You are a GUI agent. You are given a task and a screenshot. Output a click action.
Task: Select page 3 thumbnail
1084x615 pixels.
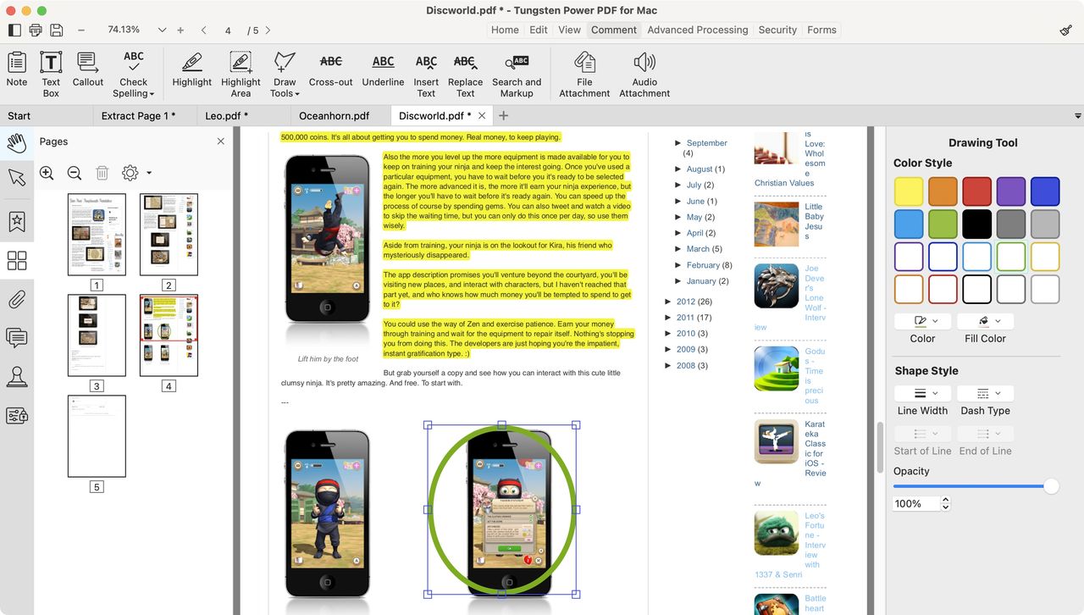tap(97, 335)
